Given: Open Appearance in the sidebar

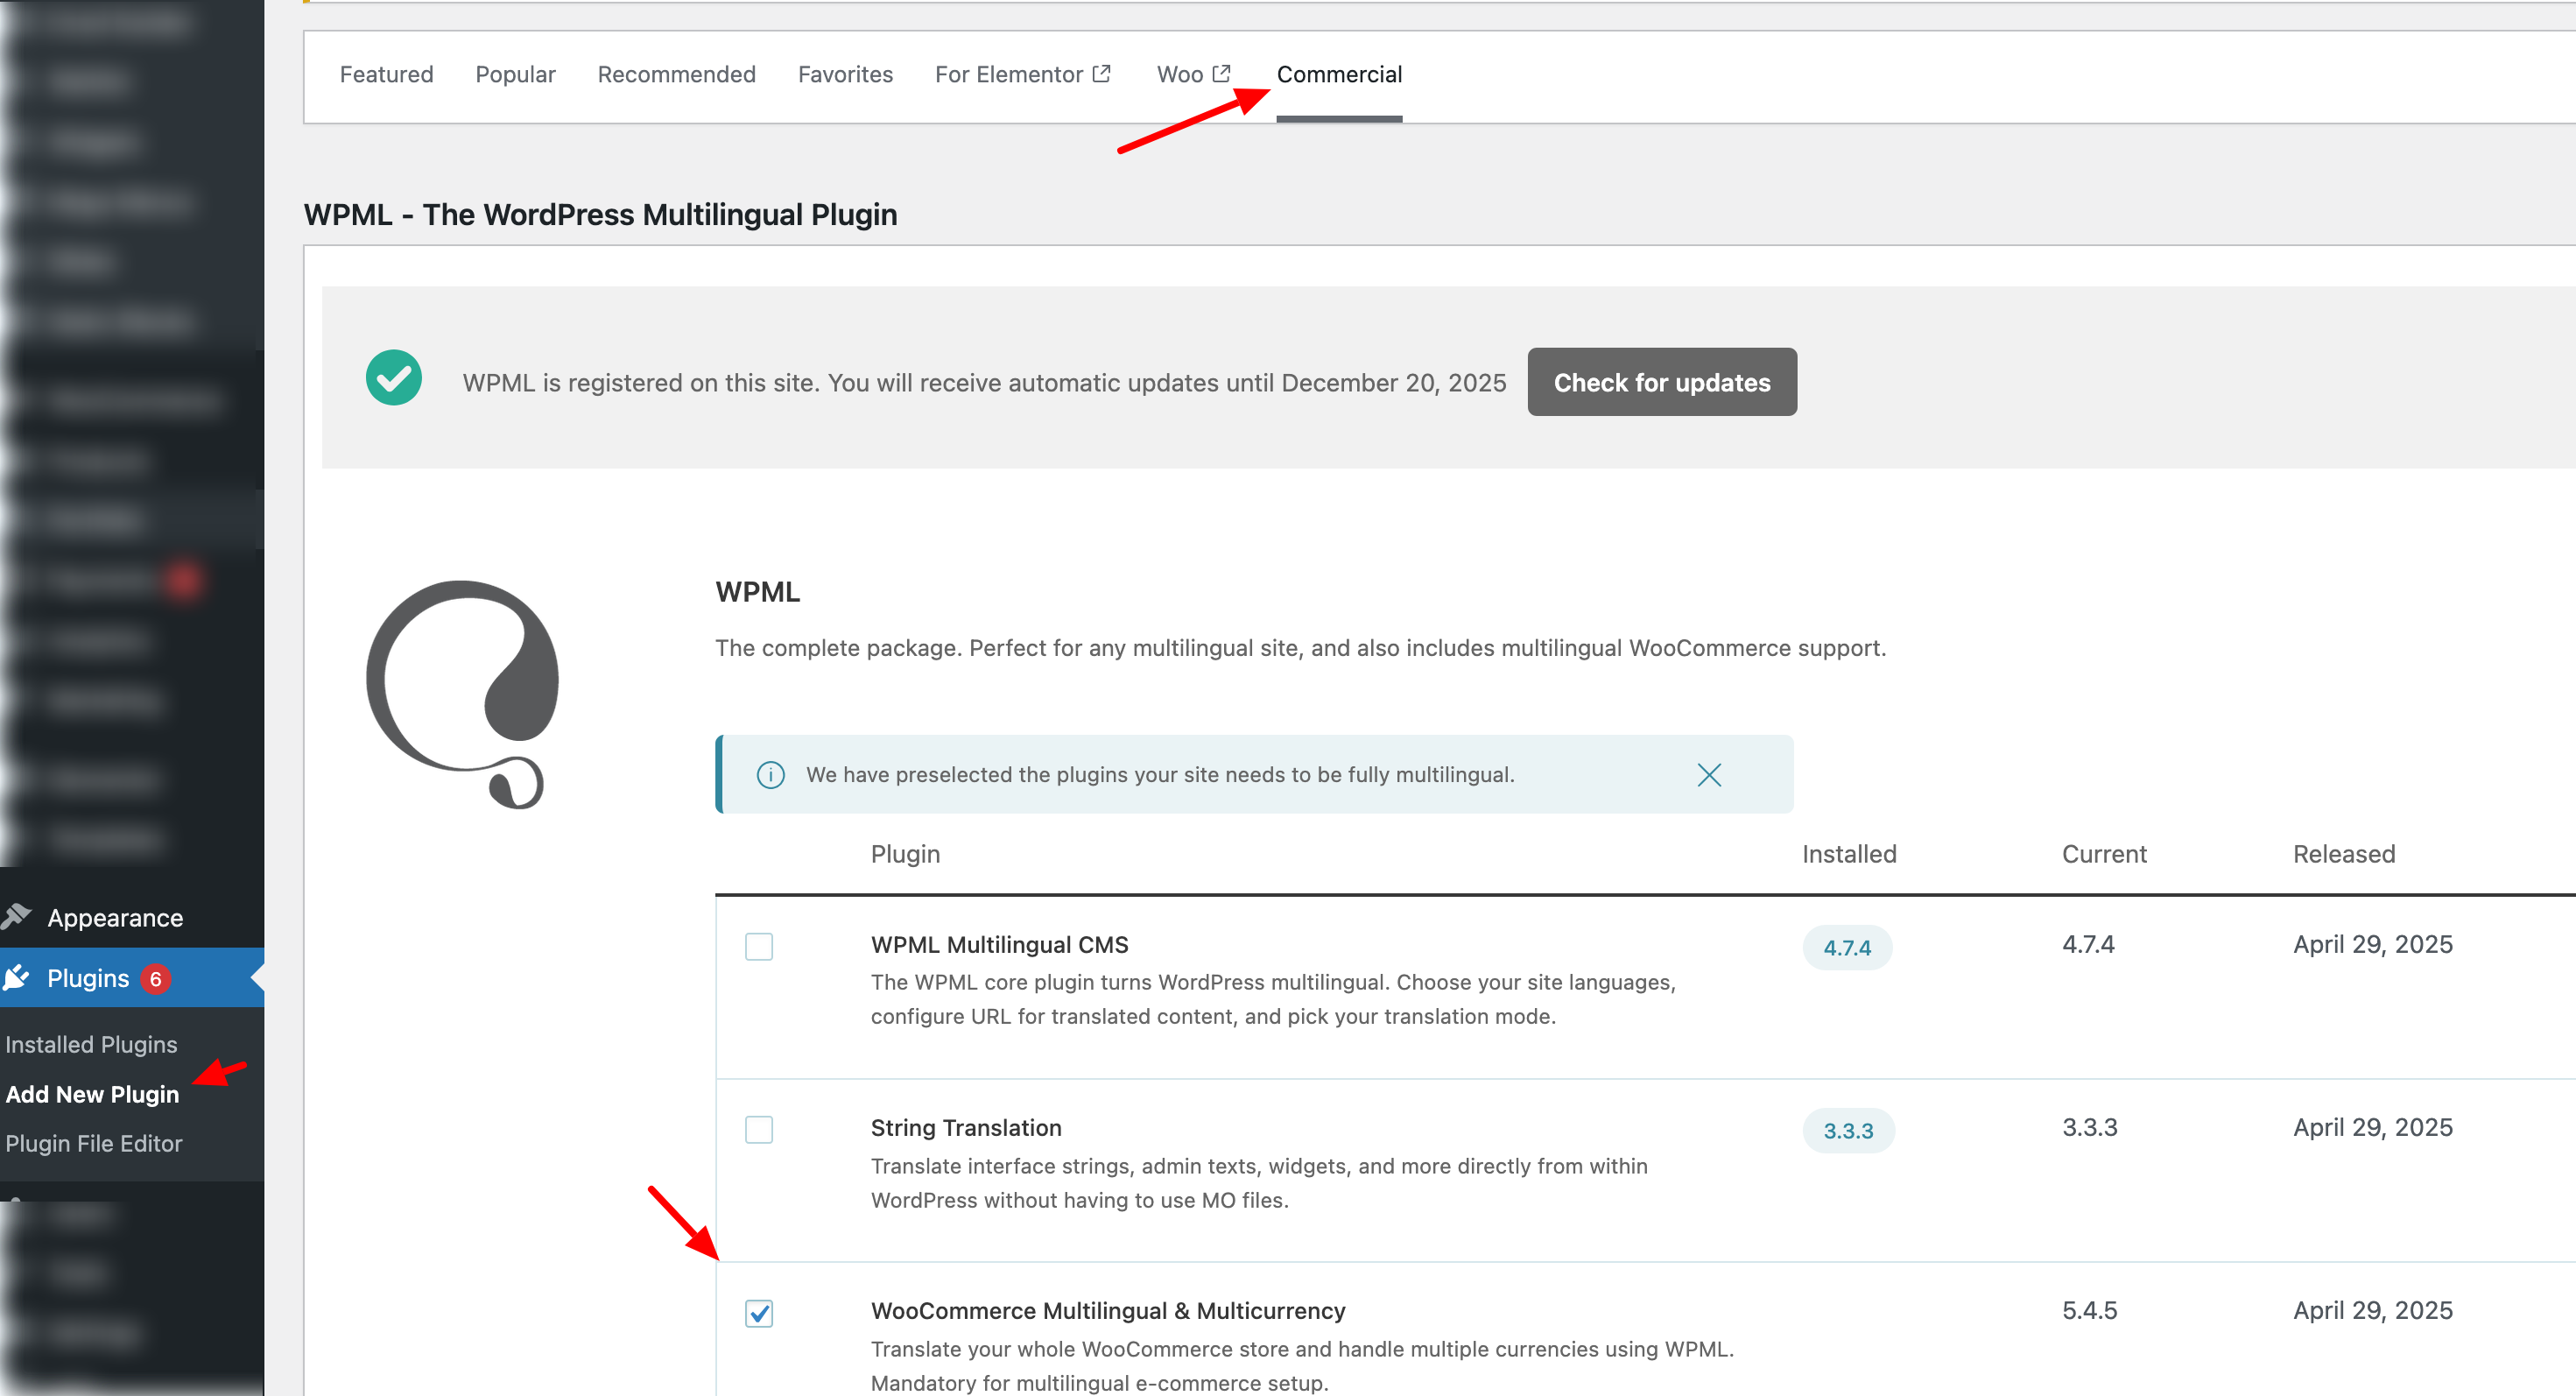Looking at the screenshot, I should click(115, 917).
